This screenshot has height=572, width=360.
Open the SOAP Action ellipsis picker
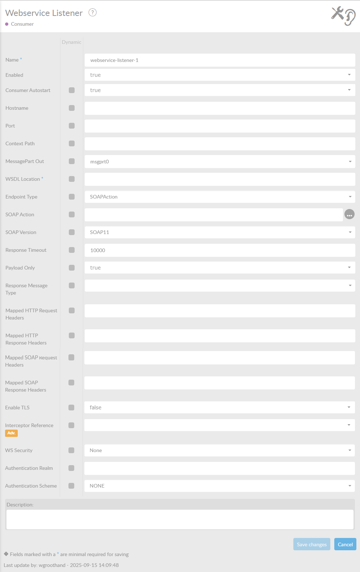coord(349,214)
